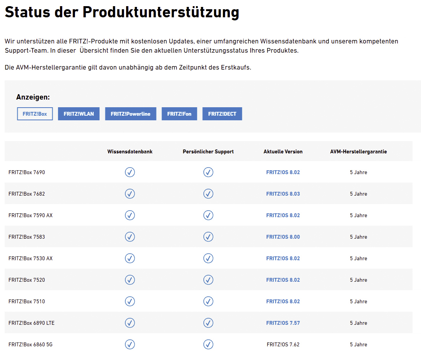Click Persönlicher Support checkmark for FRITZ!Box 7520

pyautogui.click(x=208, y=280)
